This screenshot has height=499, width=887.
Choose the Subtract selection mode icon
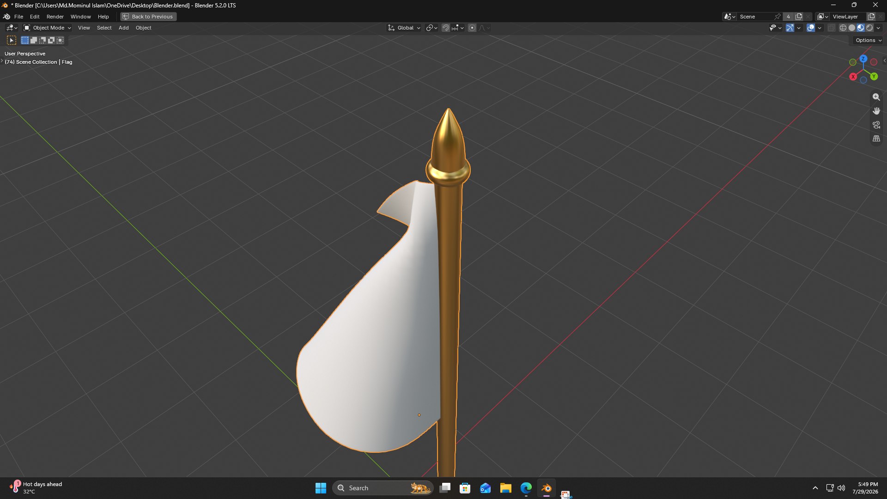tap(43, 41)
